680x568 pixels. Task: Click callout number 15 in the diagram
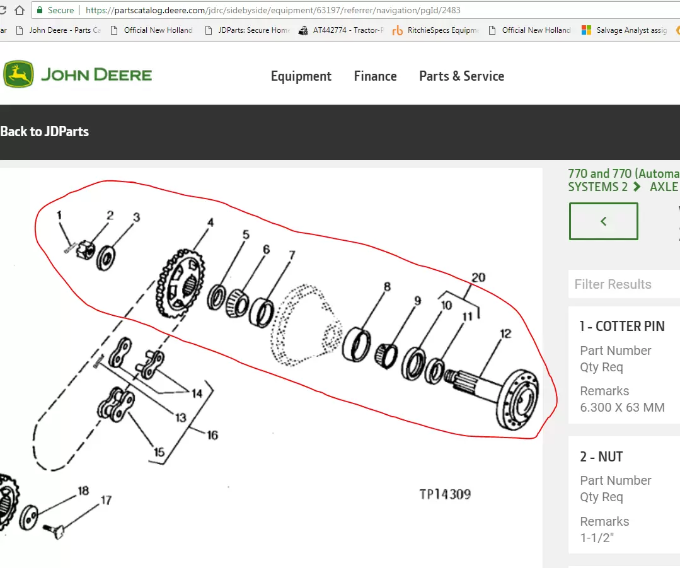[x=159, y=452]
